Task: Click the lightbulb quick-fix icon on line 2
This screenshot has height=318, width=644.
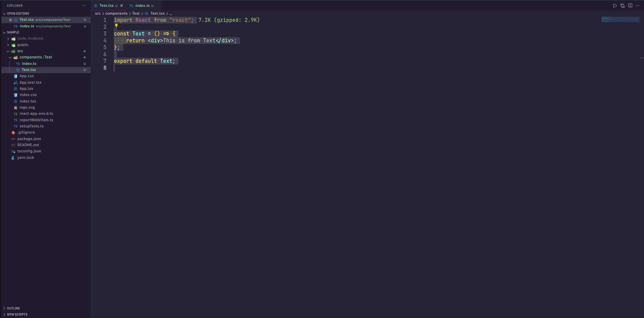Action: pyautogui.click(x=116, y=26)
